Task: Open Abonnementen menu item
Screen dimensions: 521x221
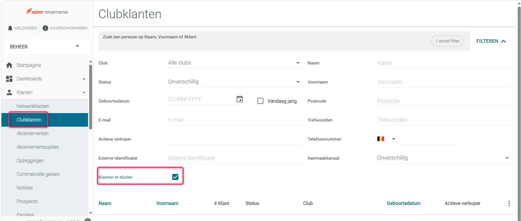Action: [32, 133]
